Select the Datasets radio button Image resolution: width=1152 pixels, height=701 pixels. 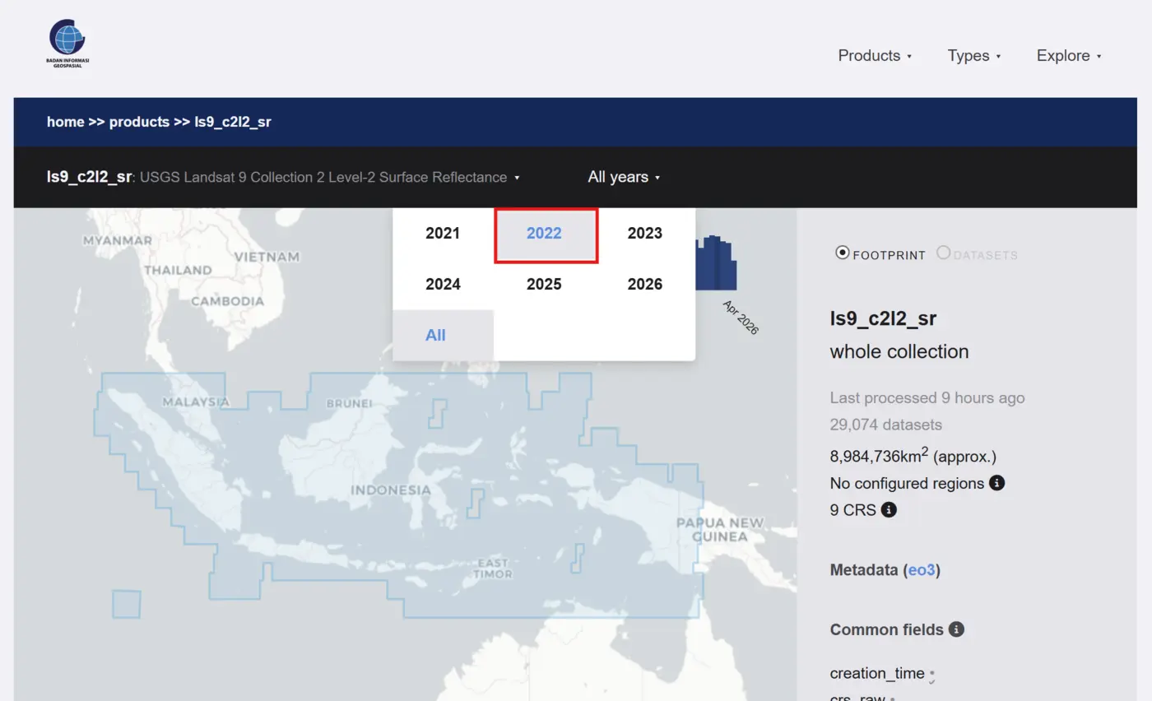(943, 253)
